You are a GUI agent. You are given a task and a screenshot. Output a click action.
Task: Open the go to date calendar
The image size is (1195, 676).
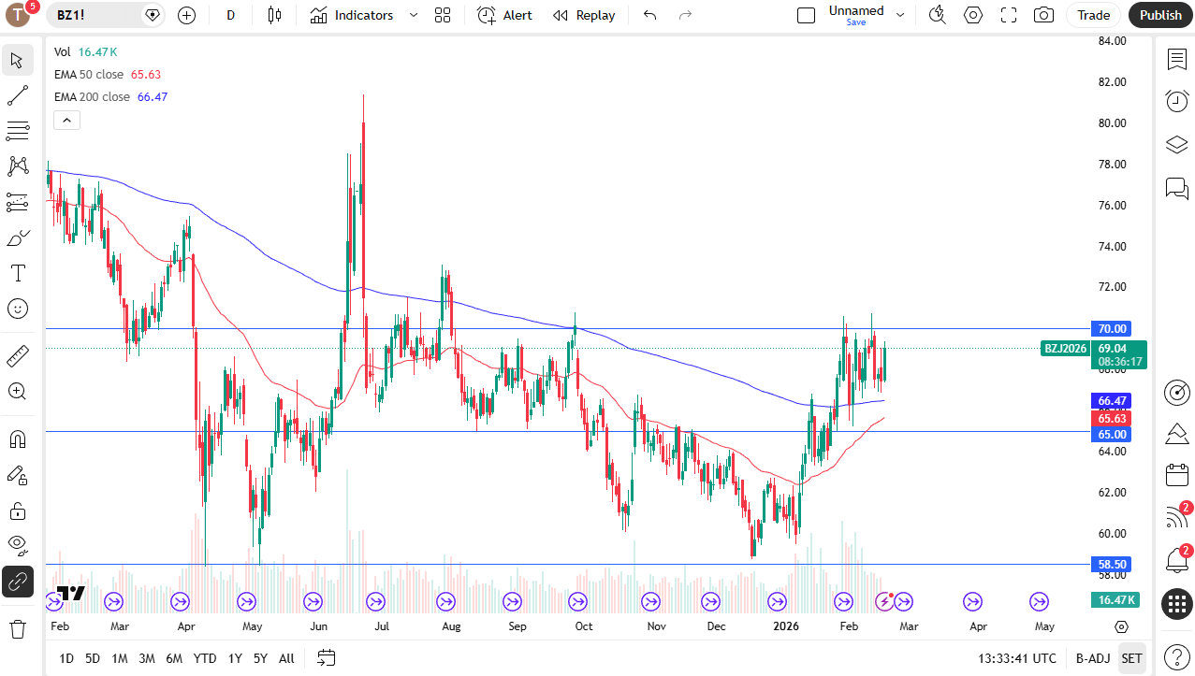[x=326, y=658]
